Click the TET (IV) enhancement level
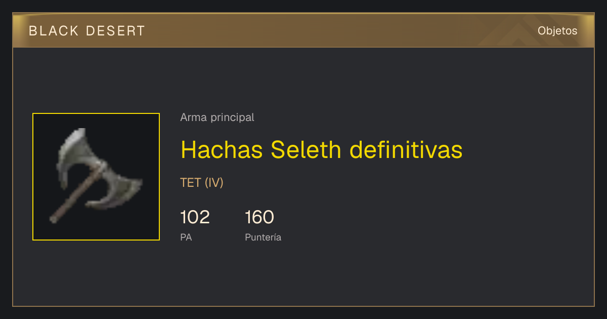The image size is (607, 319). 202,183
